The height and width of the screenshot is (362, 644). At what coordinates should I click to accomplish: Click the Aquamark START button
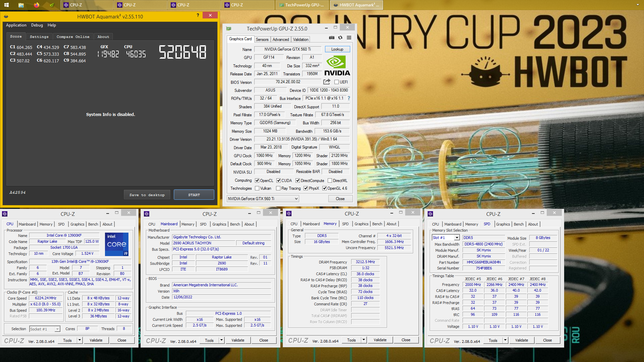[x=194, y=195]
